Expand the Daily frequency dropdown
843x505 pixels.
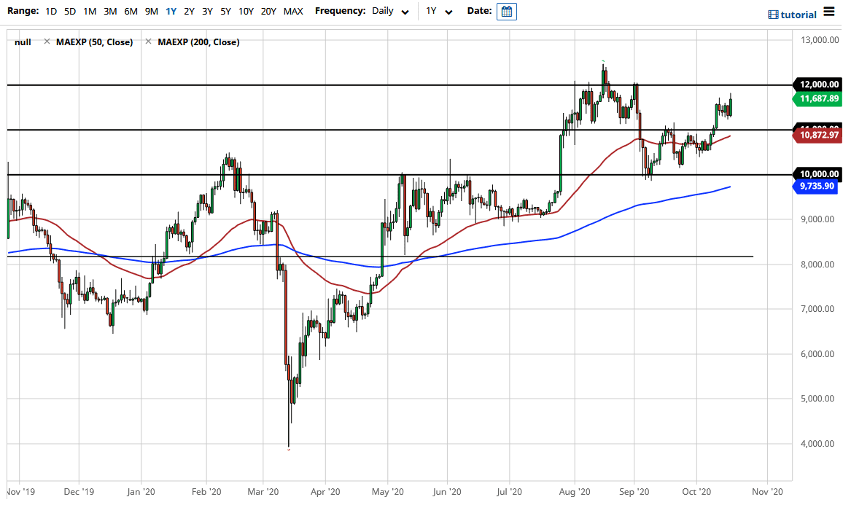tap(390, 11)
